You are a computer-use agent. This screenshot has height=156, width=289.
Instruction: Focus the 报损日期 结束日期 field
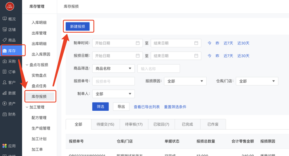(176, 56)
